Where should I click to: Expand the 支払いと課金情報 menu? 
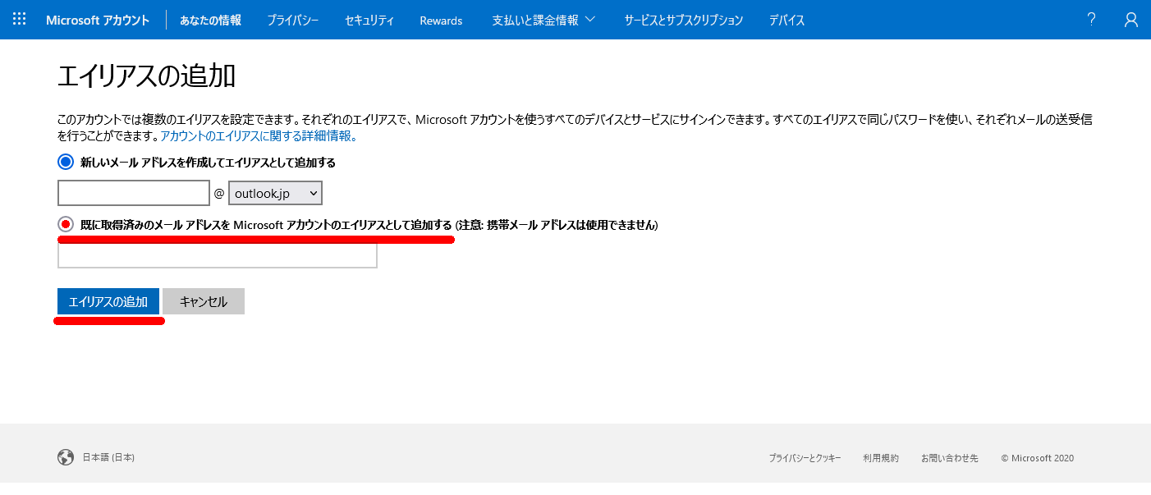point(543,20)
